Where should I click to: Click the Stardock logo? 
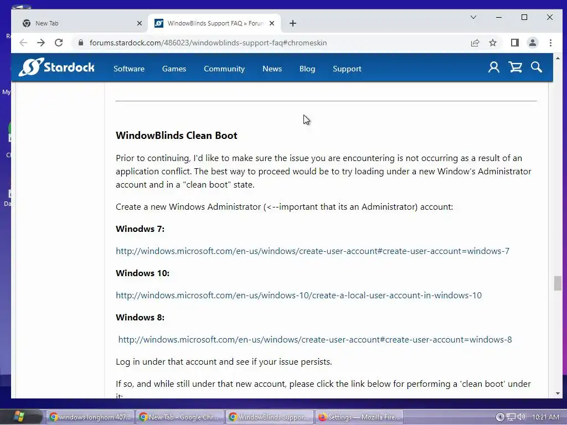pos(57,67)
